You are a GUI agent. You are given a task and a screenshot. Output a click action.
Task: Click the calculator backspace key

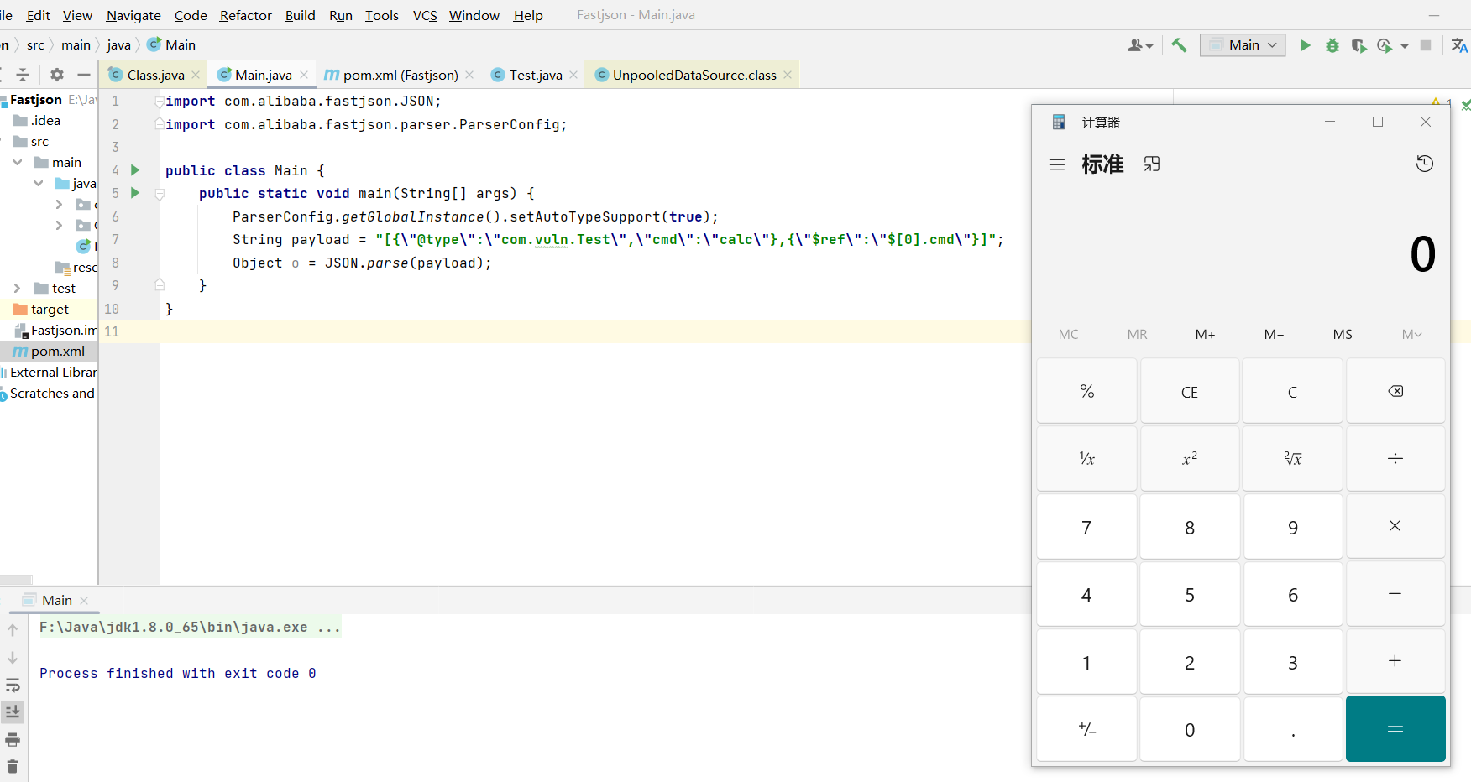point(1395,391)
